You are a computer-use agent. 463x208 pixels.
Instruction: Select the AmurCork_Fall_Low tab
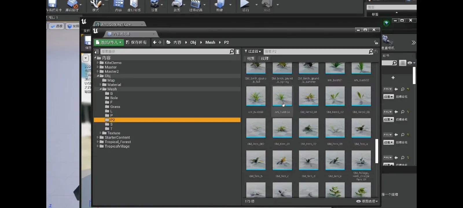[x=116, y=25]
